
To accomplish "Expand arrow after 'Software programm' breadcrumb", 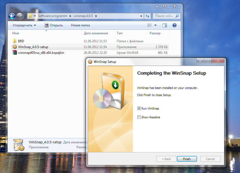I will pyautogui.click(x=70, y=16).
